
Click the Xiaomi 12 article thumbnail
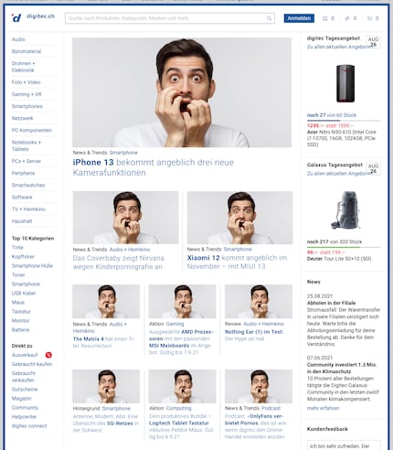click(240, 218)
